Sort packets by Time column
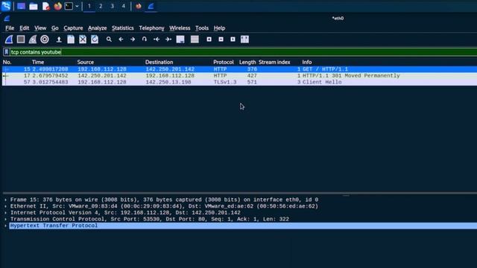Screen dimensions: 477x268 click(38, 62)
